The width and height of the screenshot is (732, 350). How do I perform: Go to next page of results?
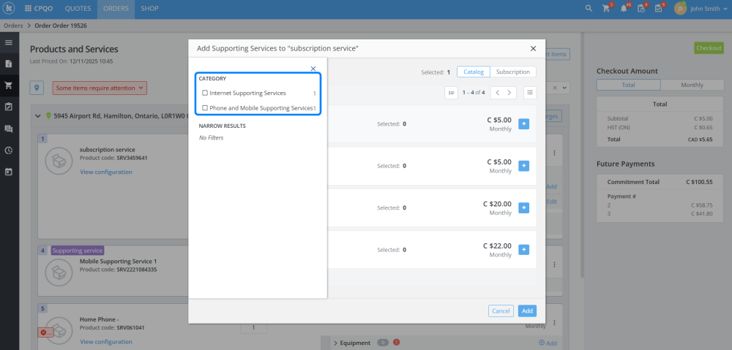[x=510, y=93]
